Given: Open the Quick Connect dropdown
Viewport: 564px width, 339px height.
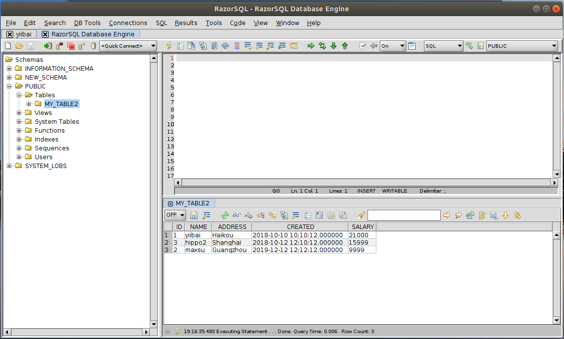Looking at the screenshot, I should pos(128,46).
